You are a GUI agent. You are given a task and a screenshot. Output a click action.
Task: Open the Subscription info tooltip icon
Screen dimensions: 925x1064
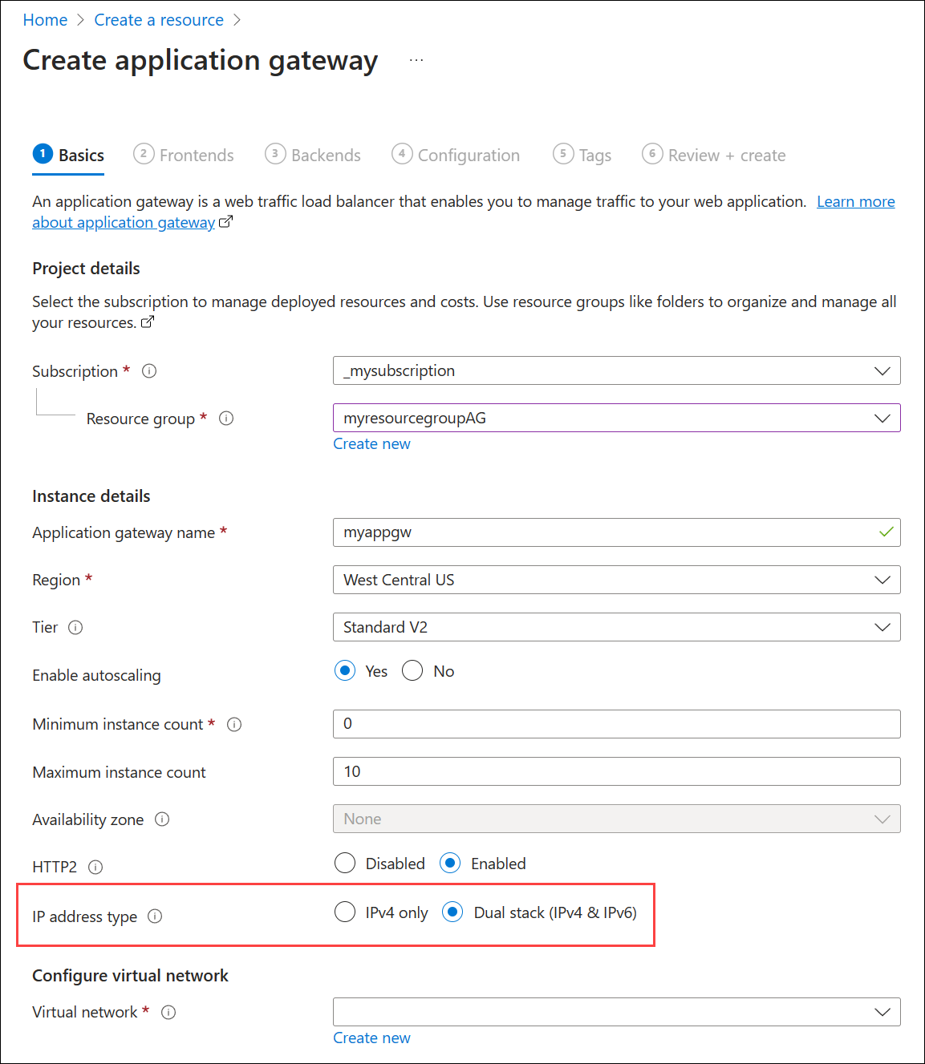(149, 370)
